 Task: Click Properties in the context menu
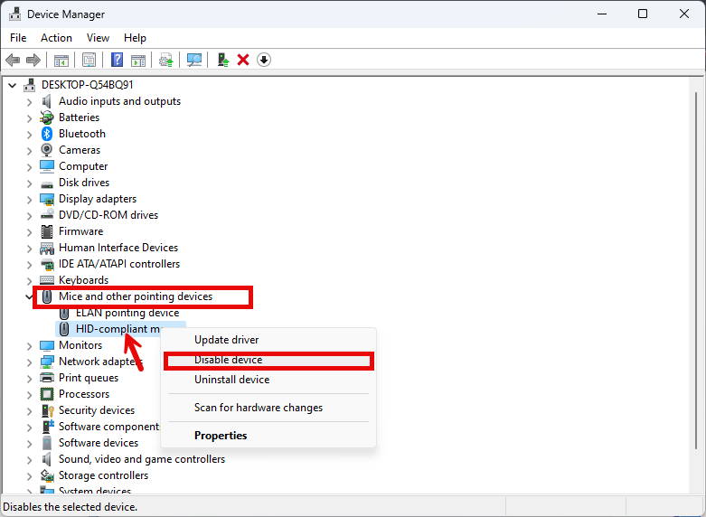(221, 436)
